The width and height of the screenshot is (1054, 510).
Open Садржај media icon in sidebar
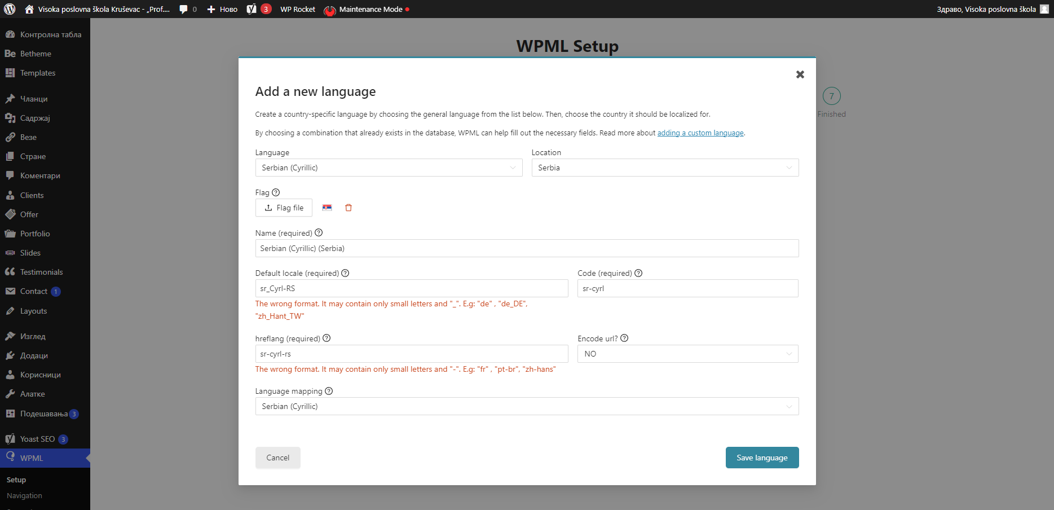(10, 118)
